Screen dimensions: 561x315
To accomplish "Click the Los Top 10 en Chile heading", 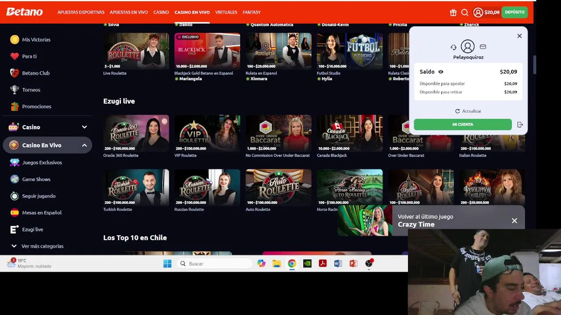I will 135,238.
